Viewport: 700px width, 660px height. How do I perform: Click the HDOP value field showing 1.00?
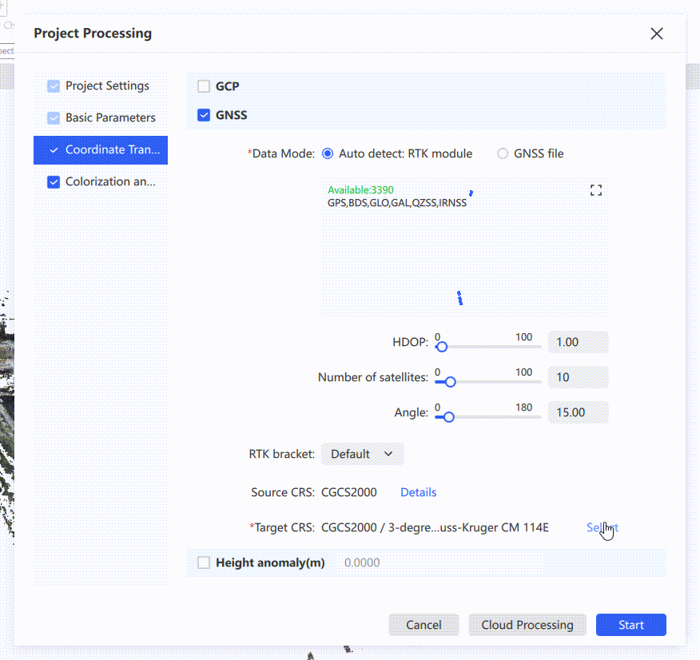click(x=578, y=342)
